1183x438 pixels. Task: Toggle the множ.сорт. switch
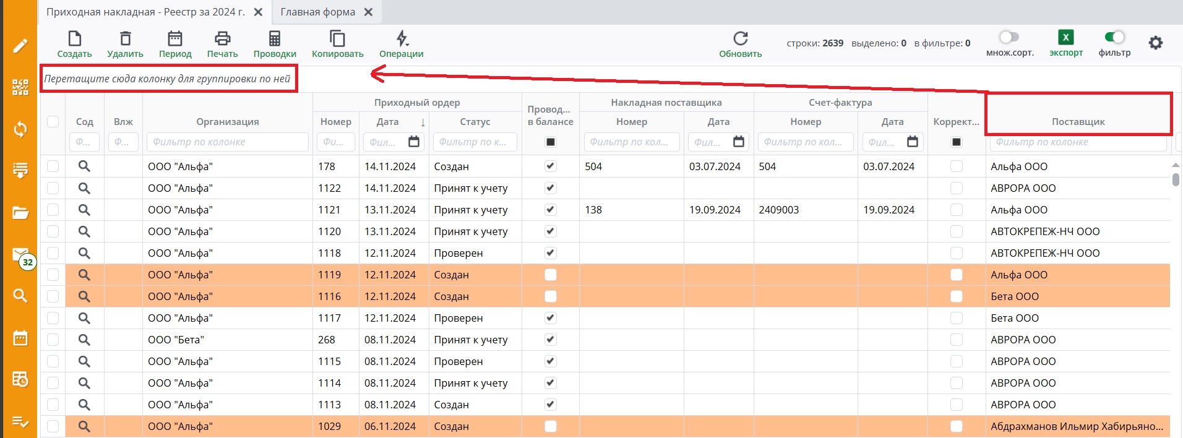pos(1009,37)
